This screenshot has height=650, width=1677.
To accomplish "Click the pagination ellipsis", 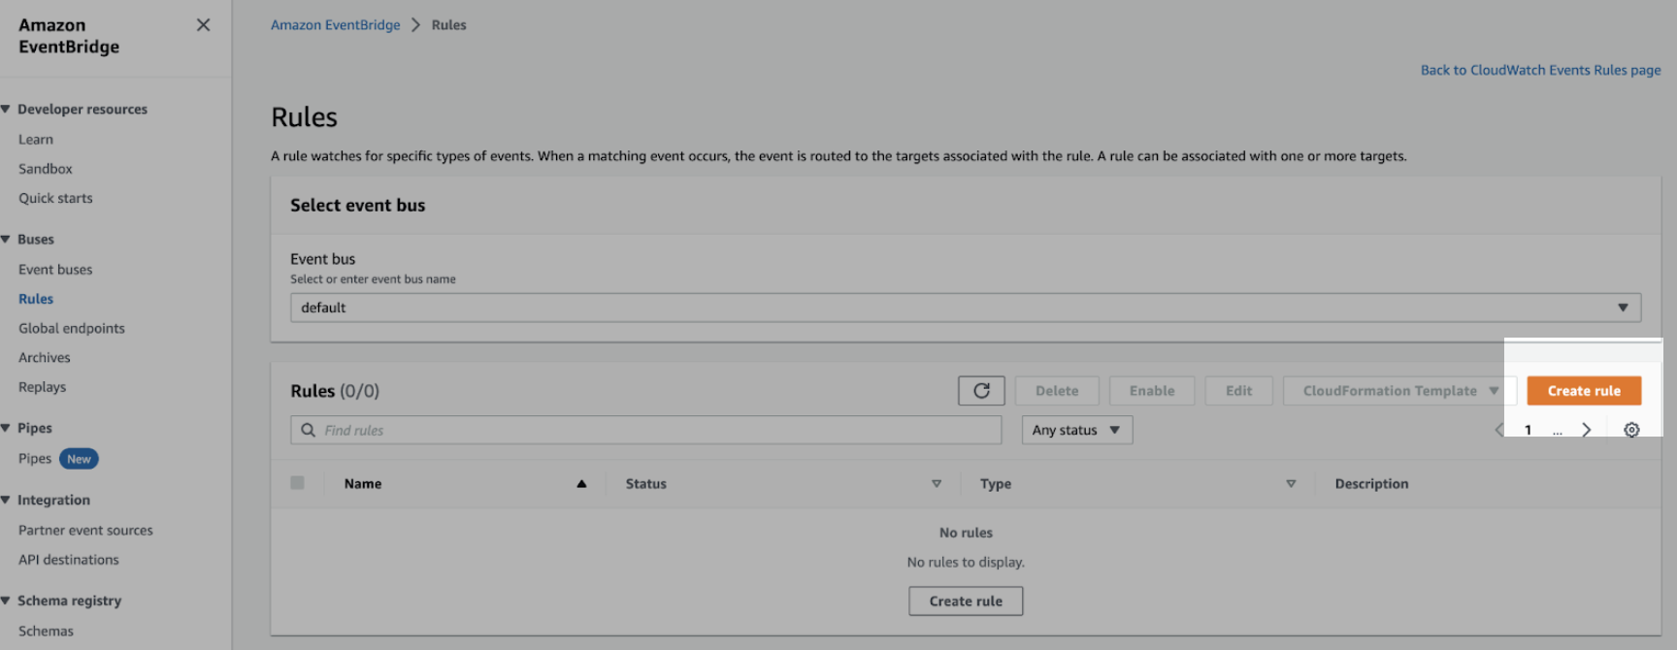I will (x=1557, y=432).
